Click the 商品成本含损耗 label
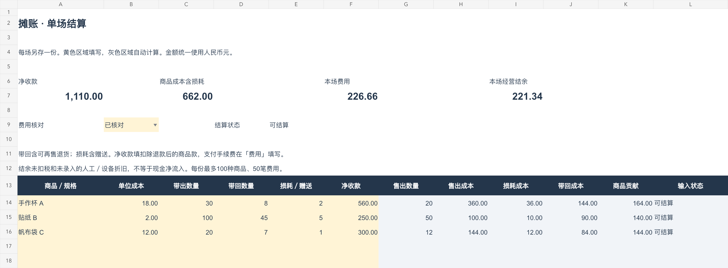The height and width of the screenshot is (268, 728). tap(182, 81)
